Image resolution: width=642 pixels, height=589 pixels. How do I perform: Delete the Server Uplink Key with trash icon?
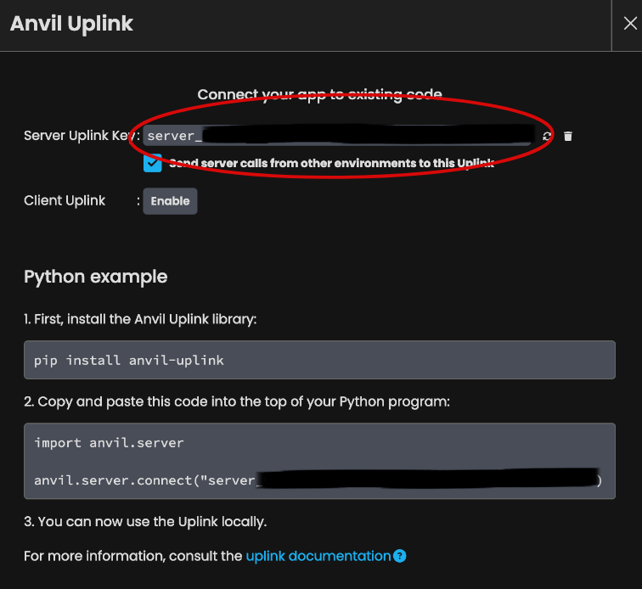click(x=568, y=136)
